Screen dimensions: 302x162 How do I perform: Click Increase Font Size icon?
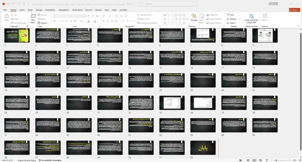(x=88, y=16)
